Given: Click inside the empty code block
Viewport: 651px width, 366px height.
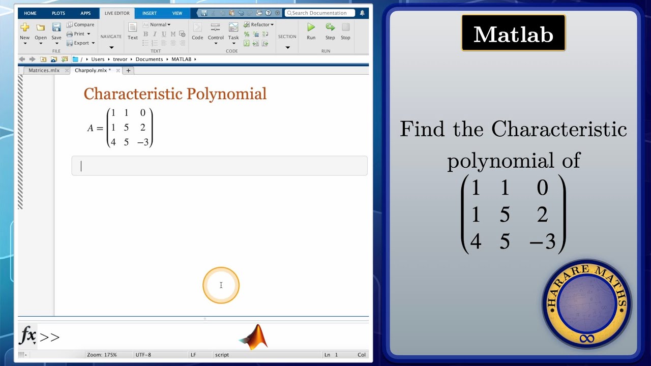Looking at the screenshot, I should point(220,166).
